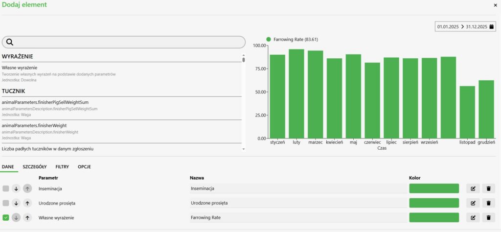Delete the Inseminacja parameter with trash icon

(488, 188)
